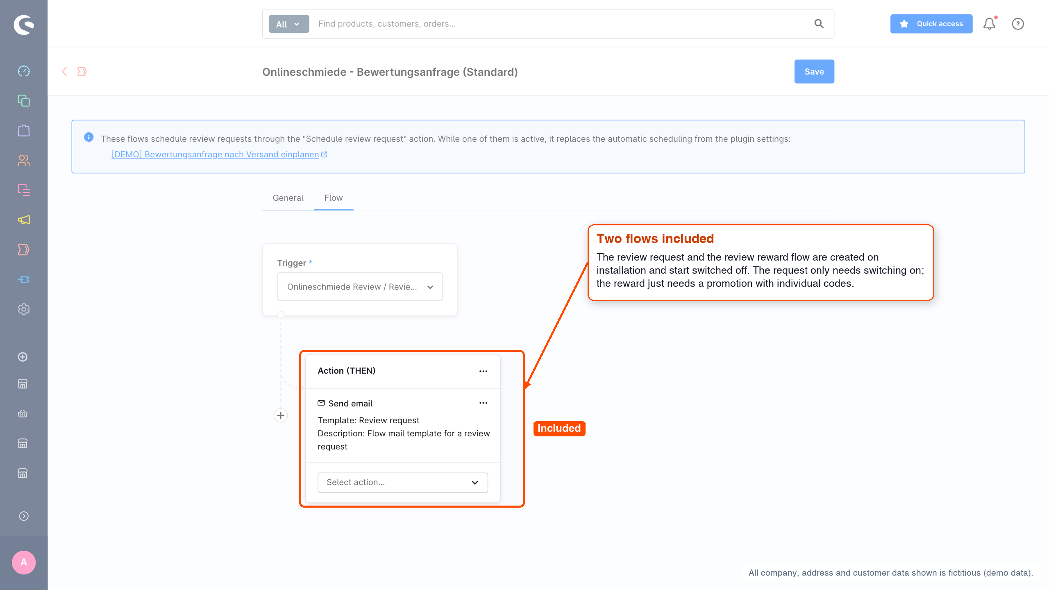Image resolution: width=1049 pixels, height=590 pixels.
Task: Open the DEMO Bewertungsanfrage nach Versand link
Action: point(219,154)
